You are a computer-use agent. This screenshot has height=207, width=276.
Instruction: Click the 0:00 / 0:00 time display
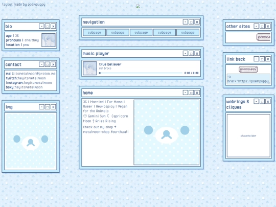191,73
